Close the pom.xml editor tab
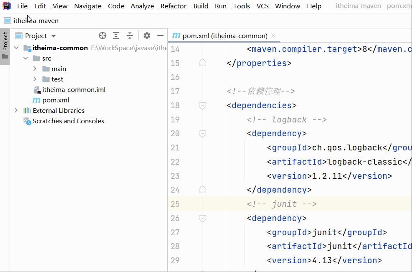Screen dimensions: 412x272 pos(273,36)
